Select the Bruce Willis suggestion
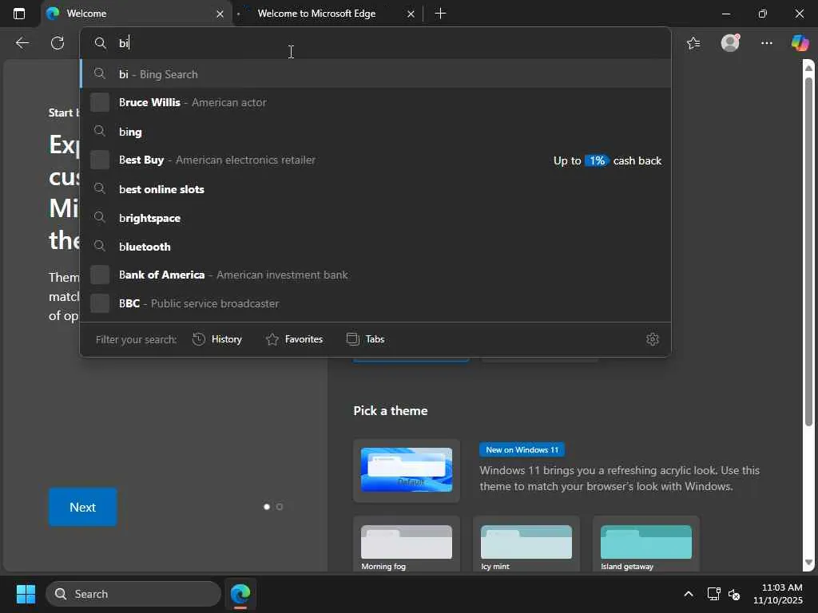Screen dimensions: 818x613 tap(375, 103)
